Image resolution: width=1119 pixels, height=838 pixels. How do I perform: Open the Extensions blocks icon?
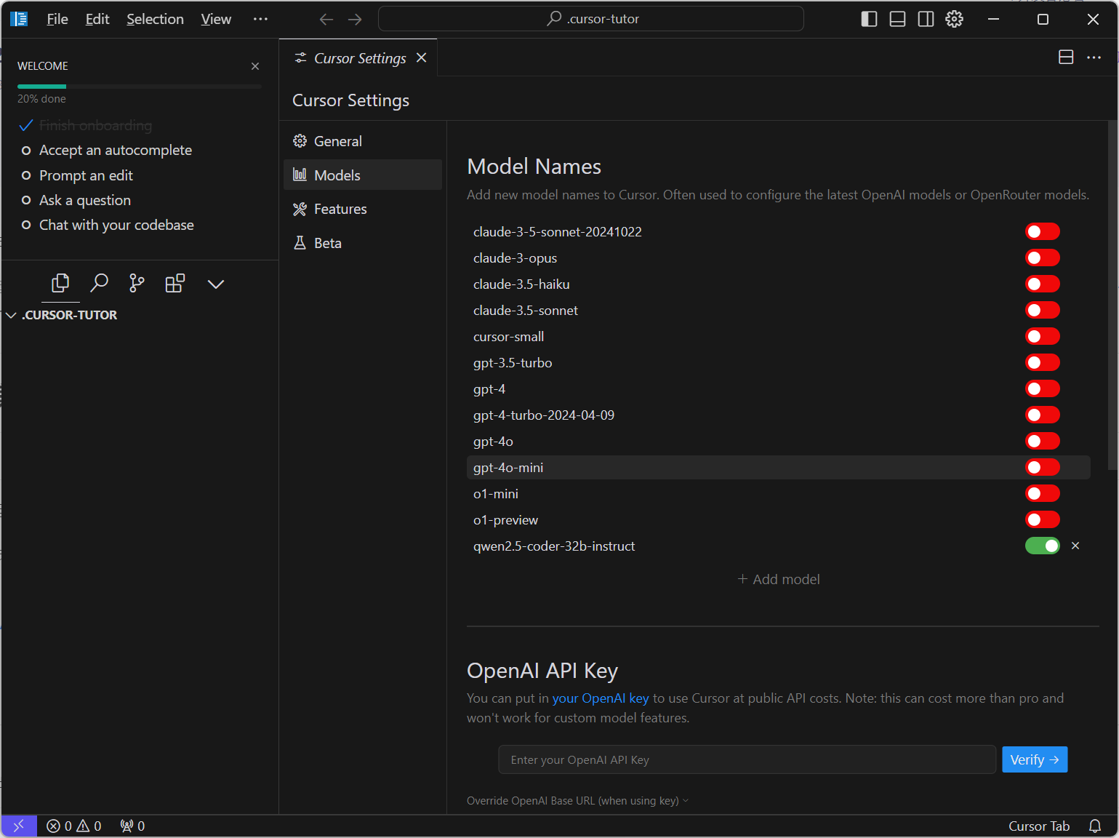click(175, 284)
